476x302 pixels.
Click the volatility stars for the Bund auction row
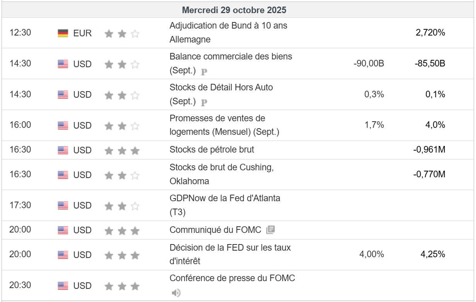[122, 34]
